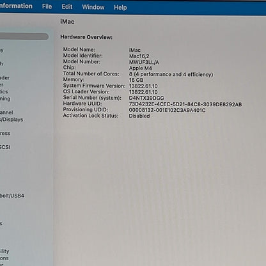Click the iMac heading text
Screen dimensions: 266x266
(67, 22)
